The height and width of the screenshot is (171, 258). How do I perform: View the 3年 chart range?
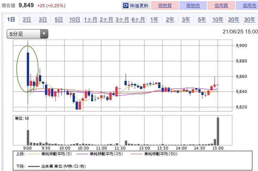point(186,20)
